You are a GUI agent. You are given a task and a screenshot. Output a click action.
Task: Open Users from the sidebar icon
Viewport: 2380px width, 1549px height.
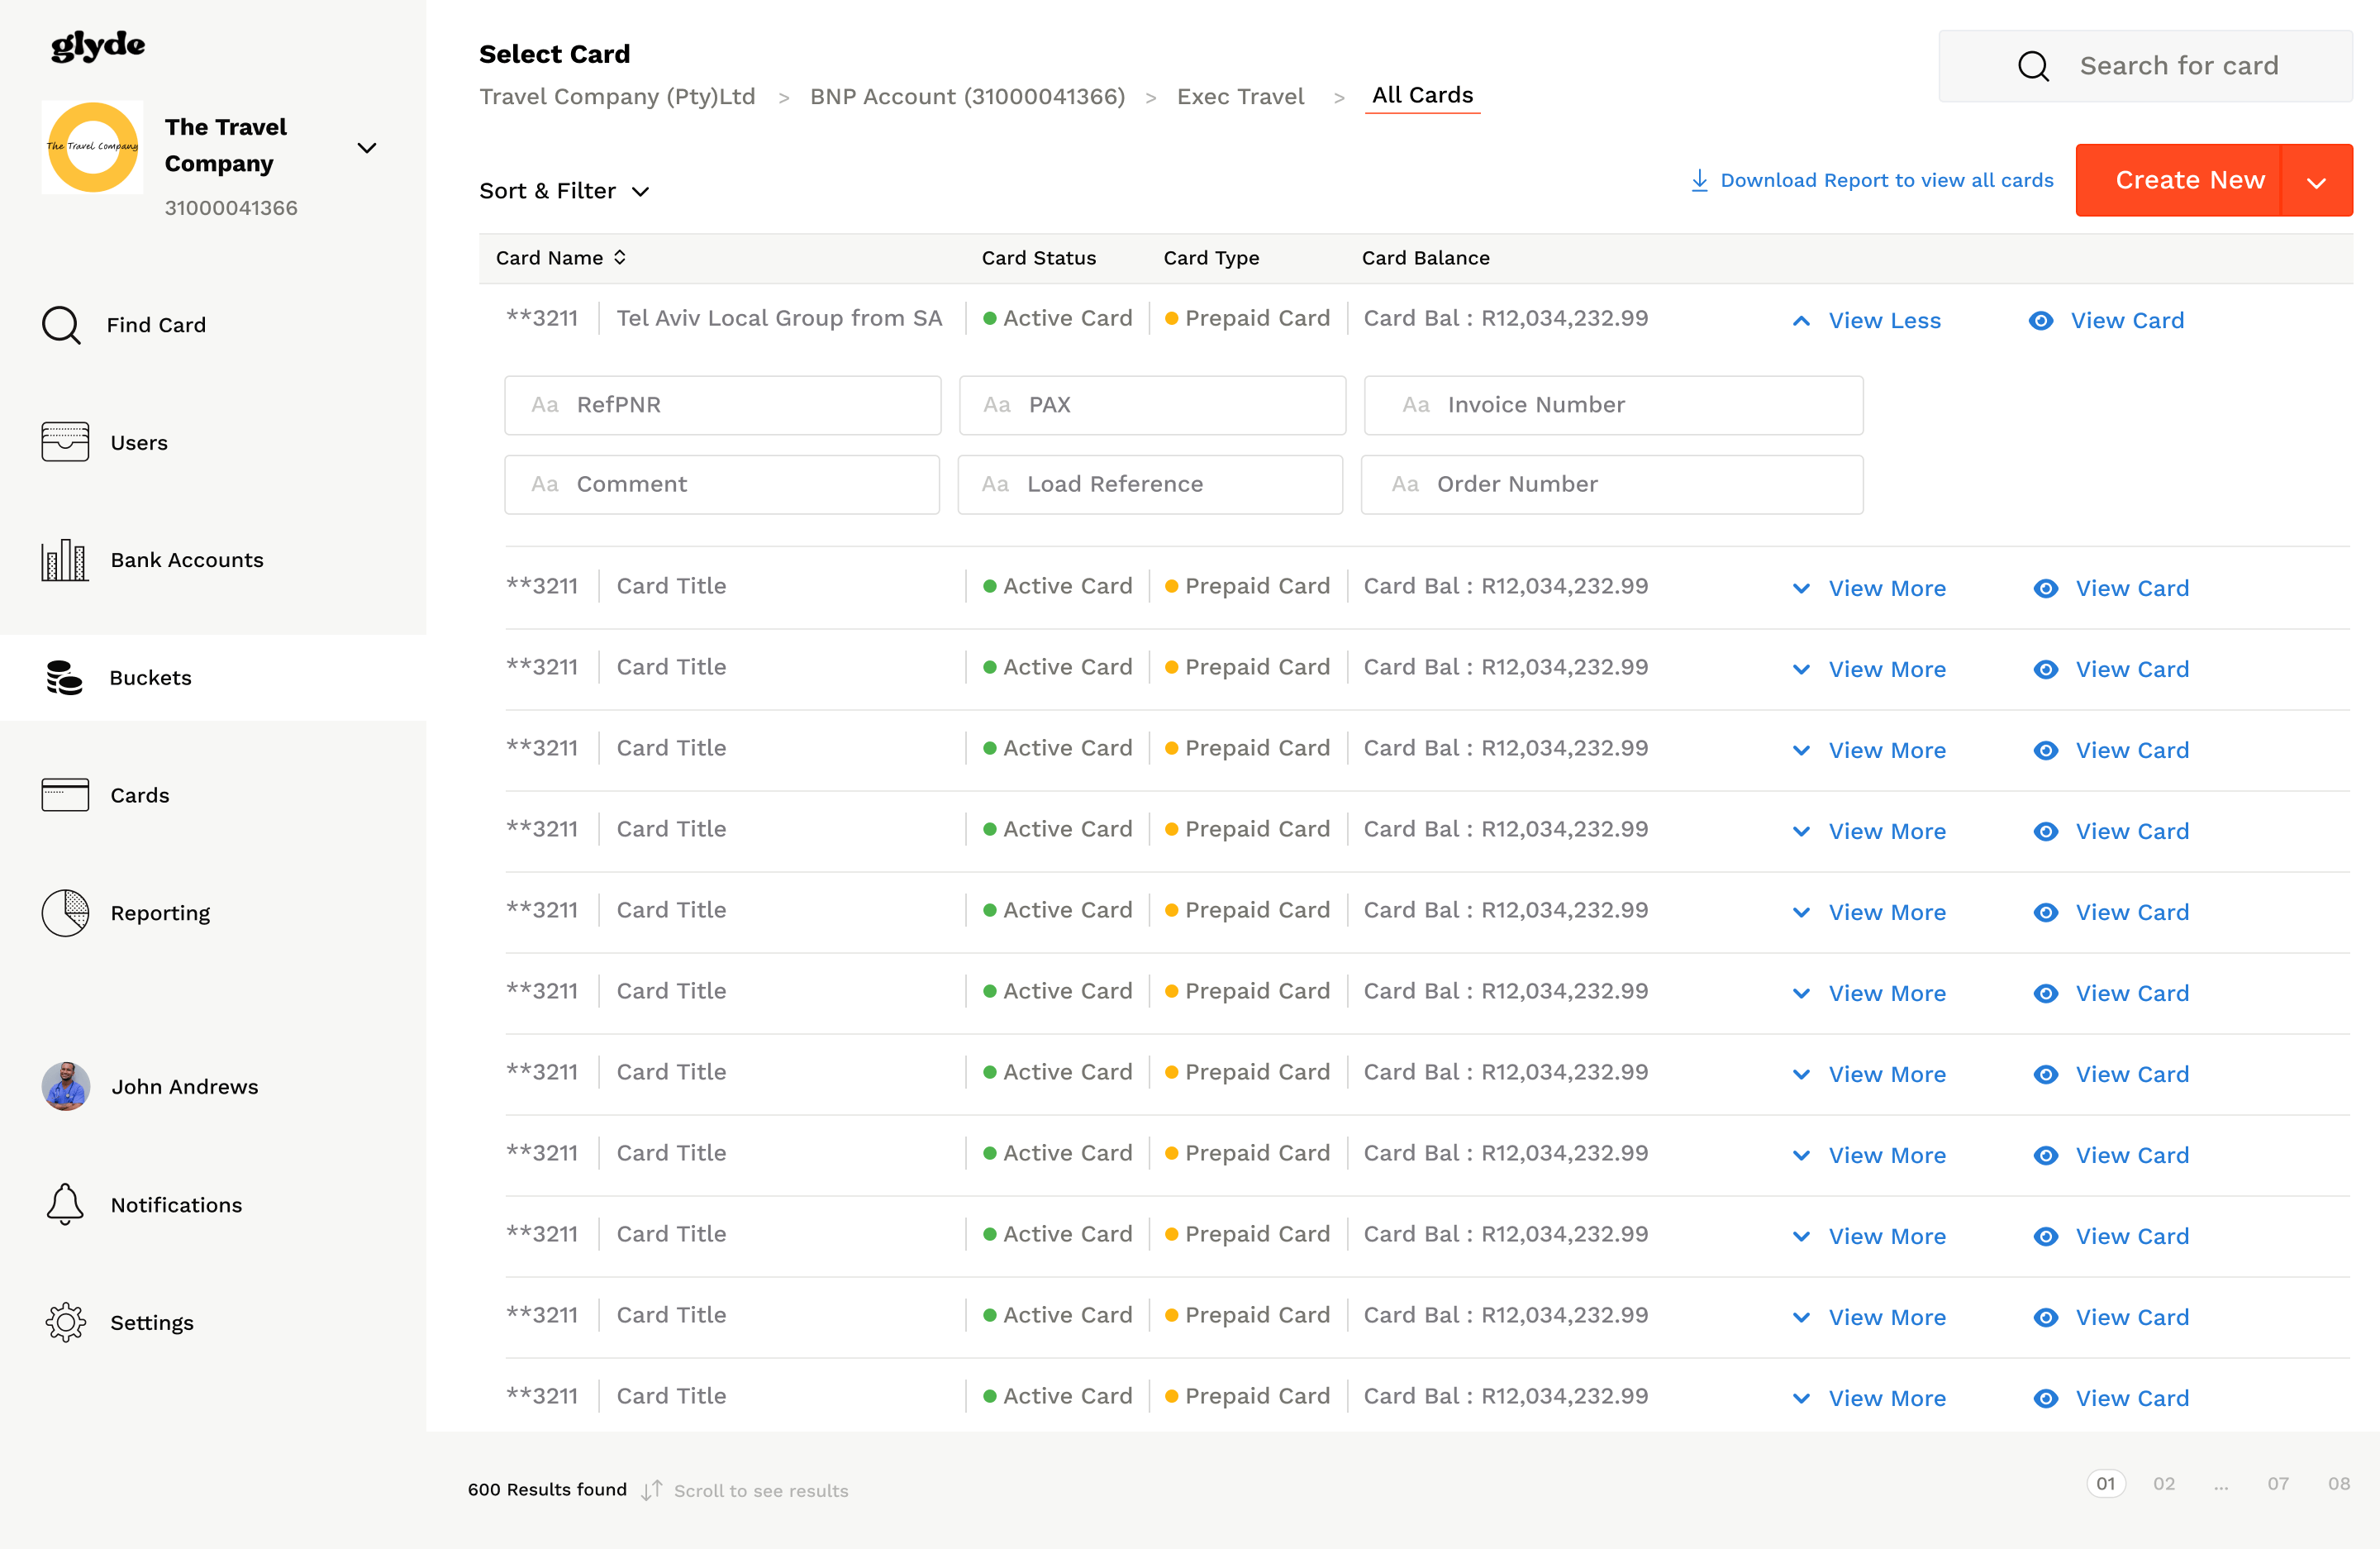pos(65,442)
